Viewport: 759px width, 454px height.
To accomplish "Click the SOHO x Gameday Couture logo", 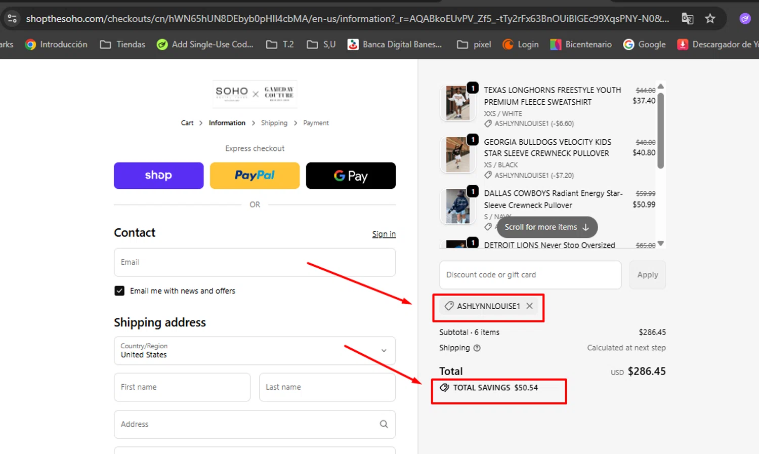I will click(x=255, y=94).
